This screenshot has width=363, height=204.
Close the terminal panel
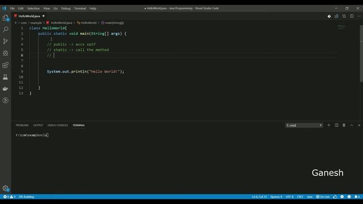359,125
